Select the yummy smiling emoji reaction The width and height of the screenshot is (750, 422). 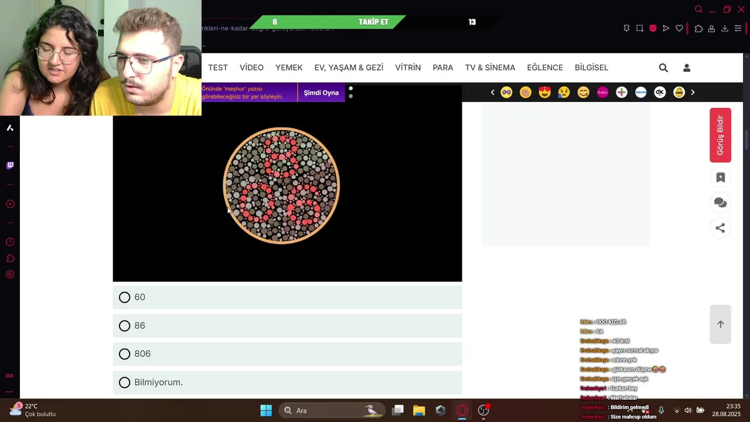pos(583,92)
